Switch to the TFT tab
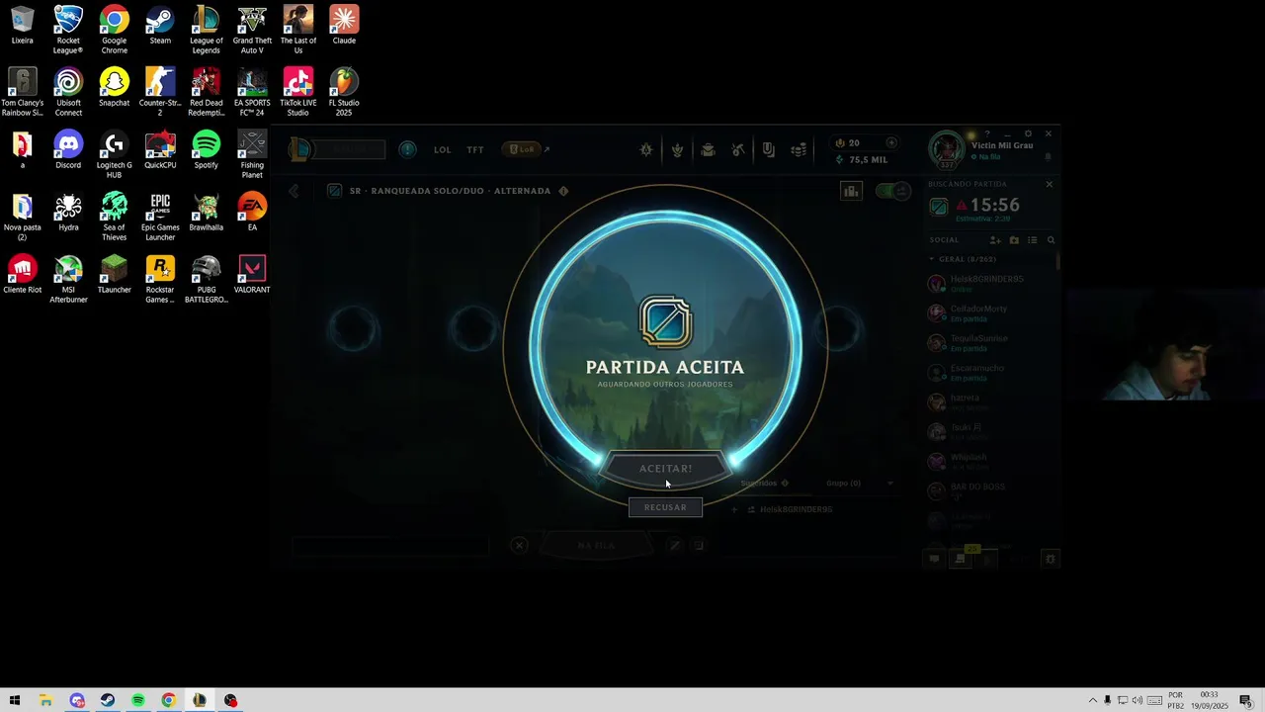The image size is (1265, 712). 475,150
